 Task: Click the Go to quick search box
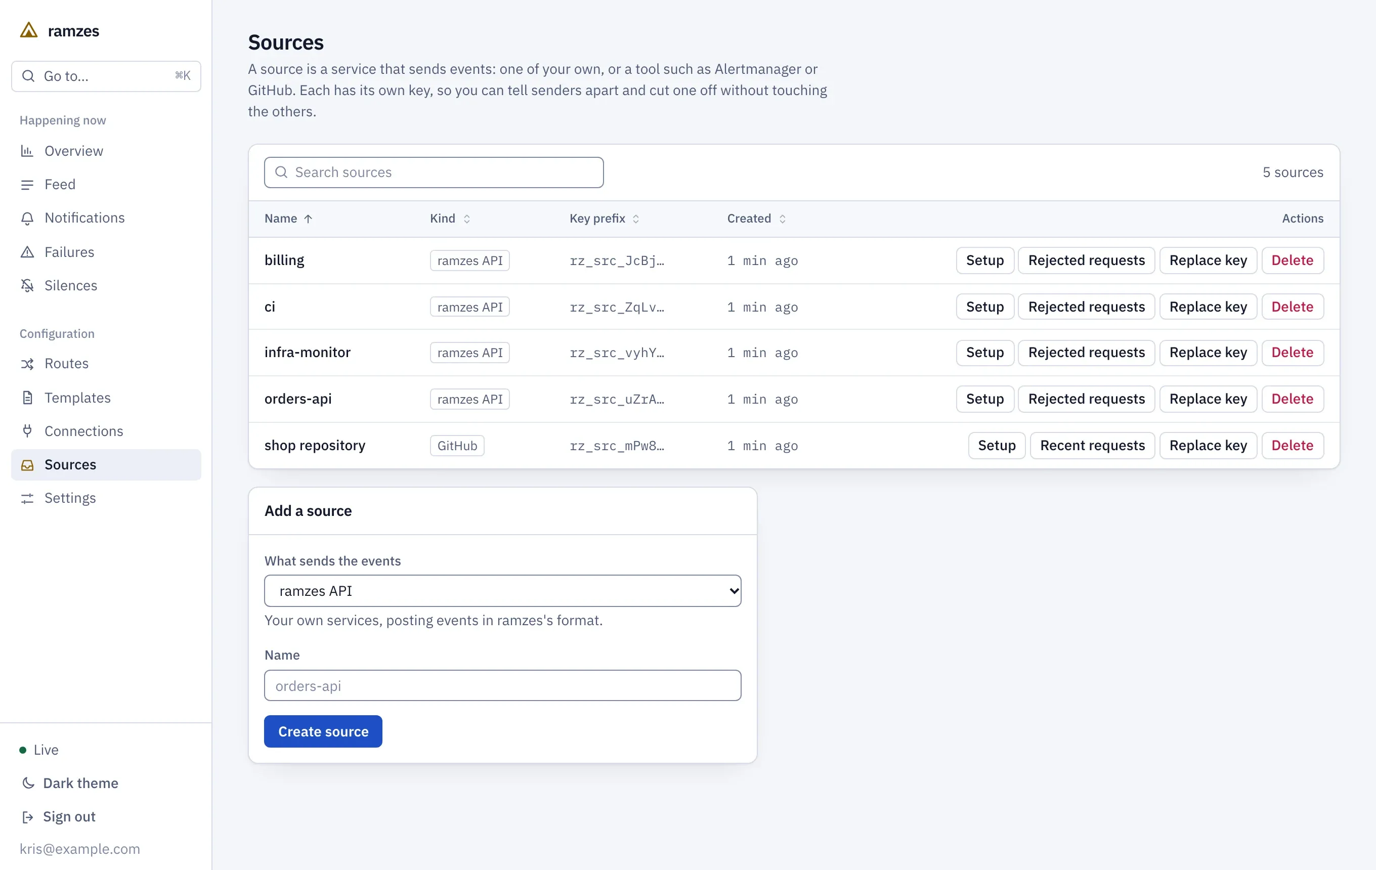pyautogui.click(x=106, y=76)
